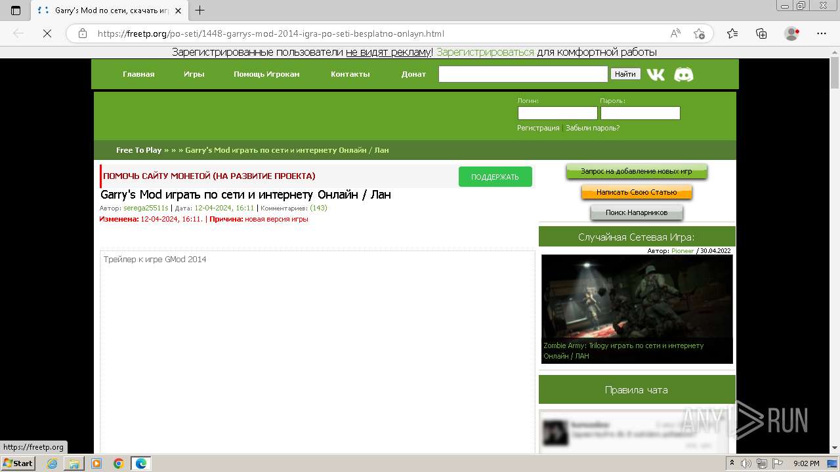Open the Favorites list icon
Viewport: 840px width, 472px height.
point(732,33)
